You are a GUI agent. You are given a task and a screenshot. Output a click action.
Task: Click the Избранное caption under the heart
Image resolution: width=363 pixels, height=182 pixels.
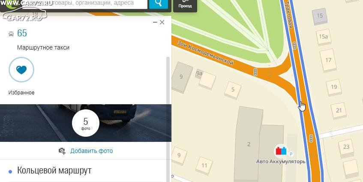[x=21, y=93]
